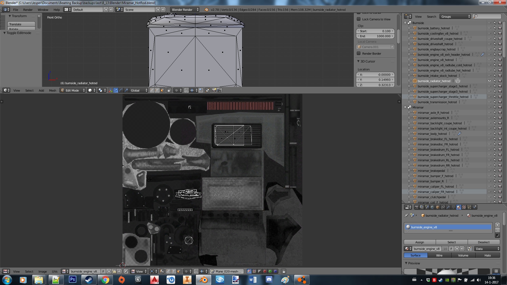Open the Windows Start menu

(7, 280)
